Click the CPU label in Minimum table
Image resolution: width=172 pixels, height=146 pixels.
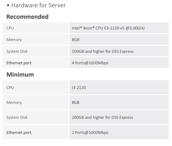10,88
